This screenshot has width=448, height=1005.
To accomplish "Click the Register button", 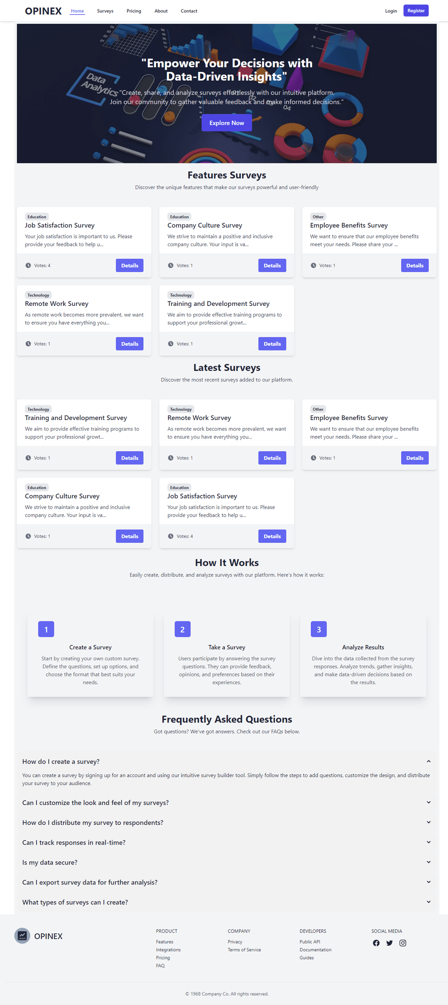I will click(416, 10).
